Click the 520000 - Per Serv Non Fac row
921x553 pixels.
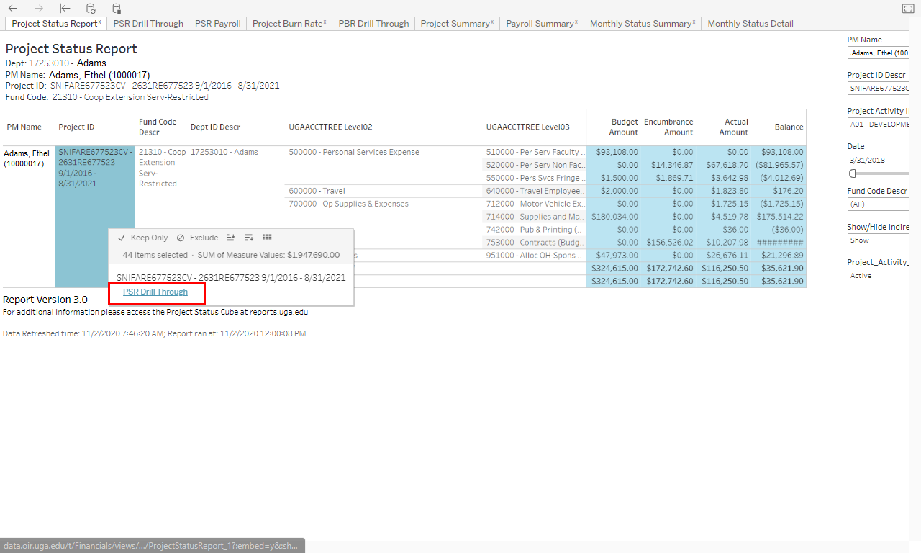(x=535, y=165)
